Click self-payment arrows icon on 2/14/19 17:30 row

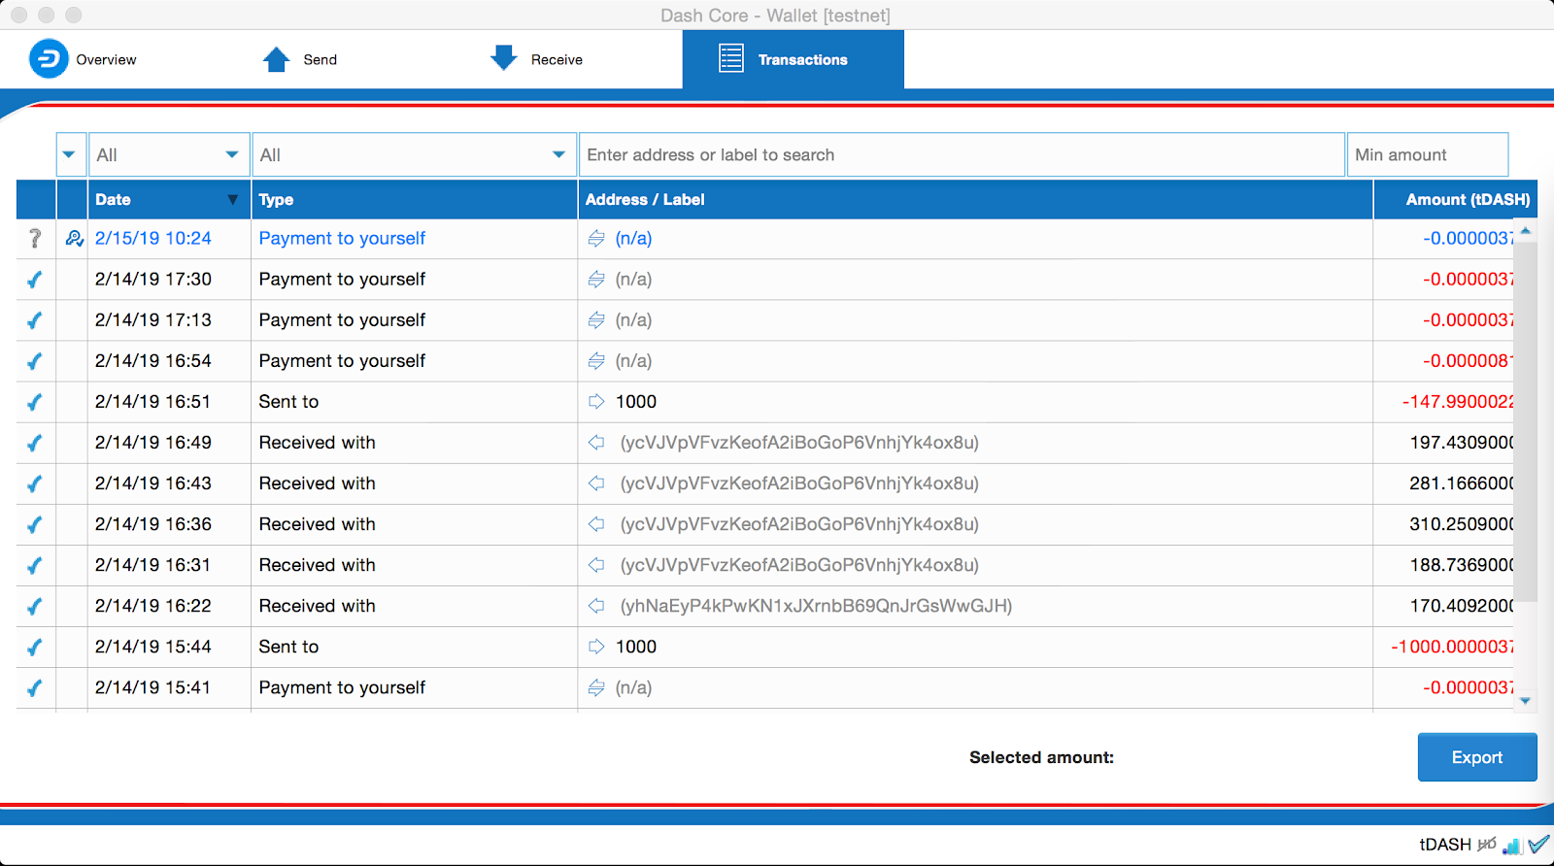pos(596,279)
